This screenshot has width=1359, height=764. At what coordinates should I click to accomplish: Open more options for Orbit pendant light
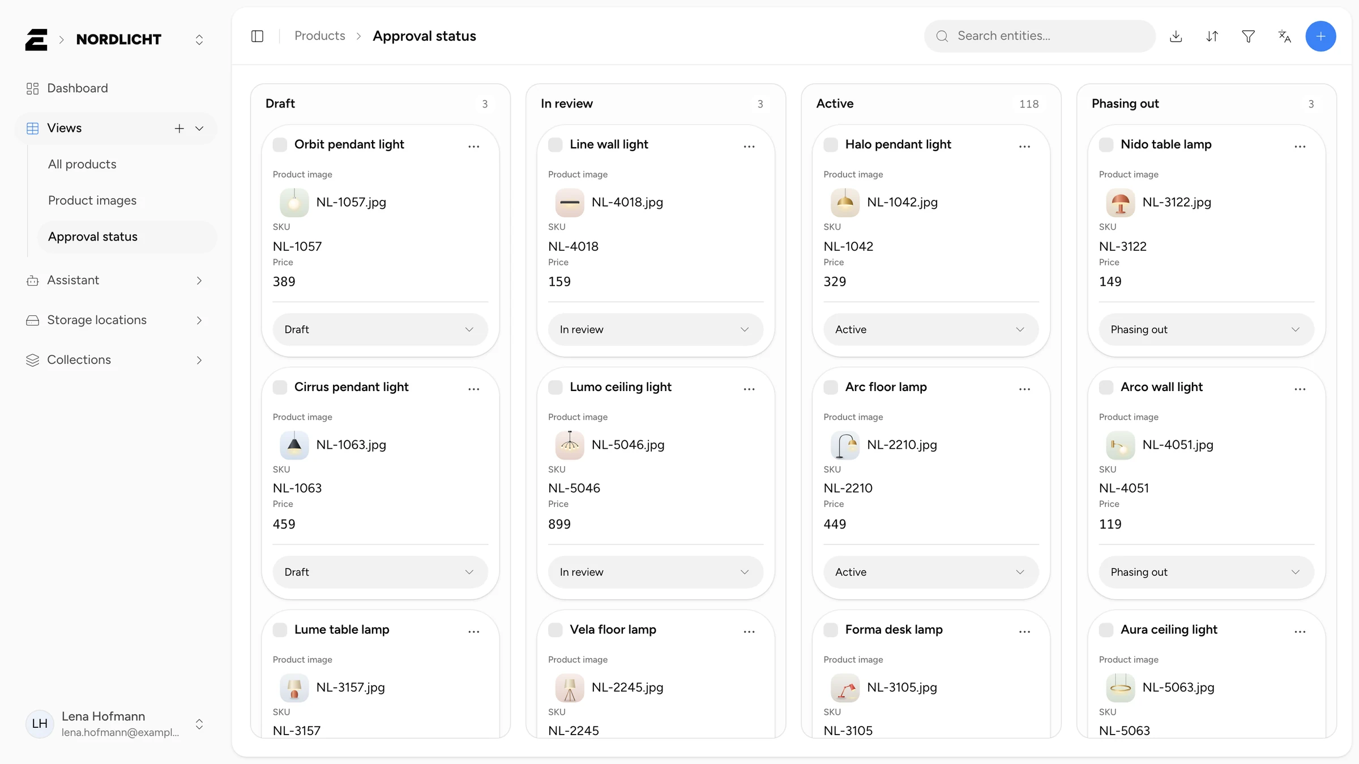point(474,146)
